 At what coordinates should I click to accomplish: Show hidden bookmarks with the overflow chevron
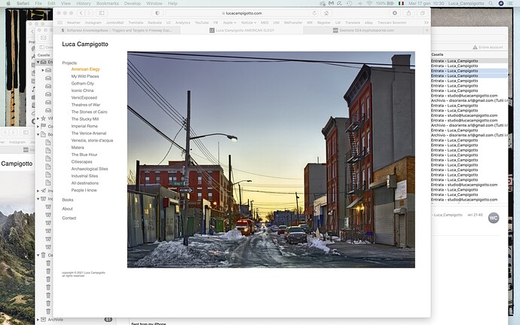(x=426, y=23)
